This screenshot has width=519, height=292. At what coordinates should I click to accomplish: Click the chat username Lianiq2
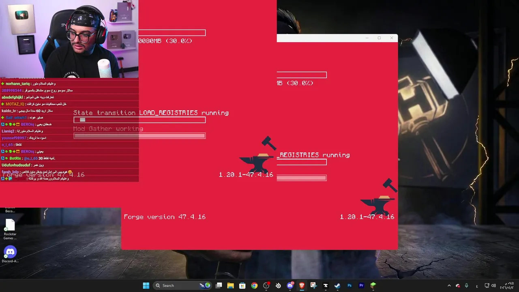(x=8, y=131)
